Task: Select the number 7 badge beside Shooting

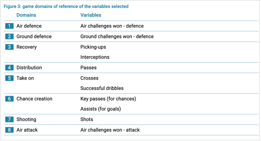Action: [x=9, y=119]
